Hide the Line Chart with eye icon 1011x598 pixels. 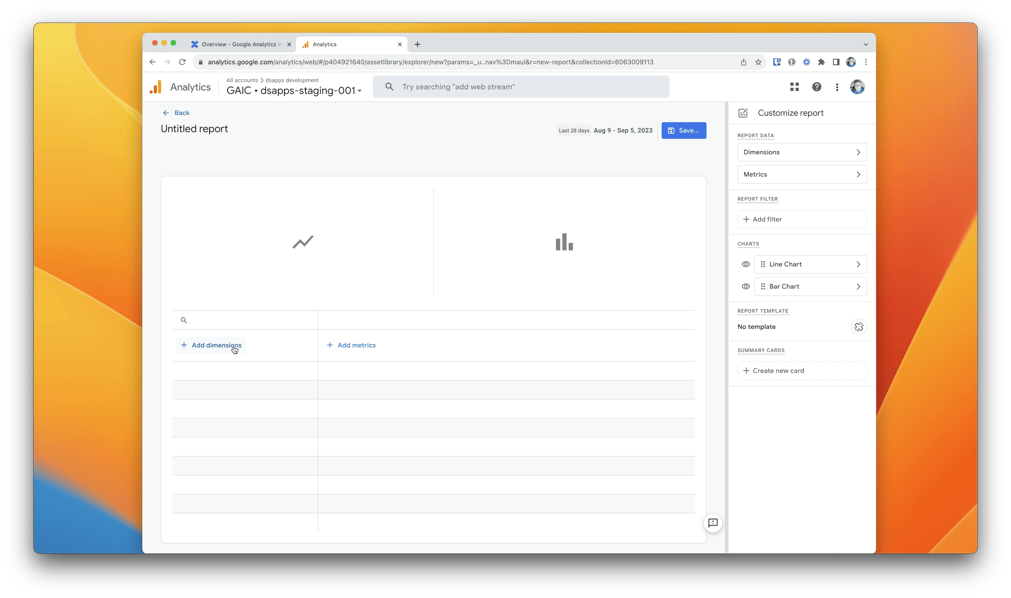(x=746, y=264)
